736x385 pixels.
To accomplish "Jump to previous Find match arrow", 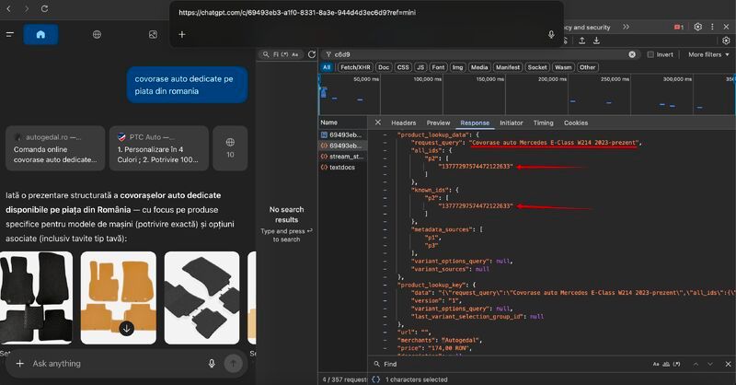I will (x=696, y=364).
